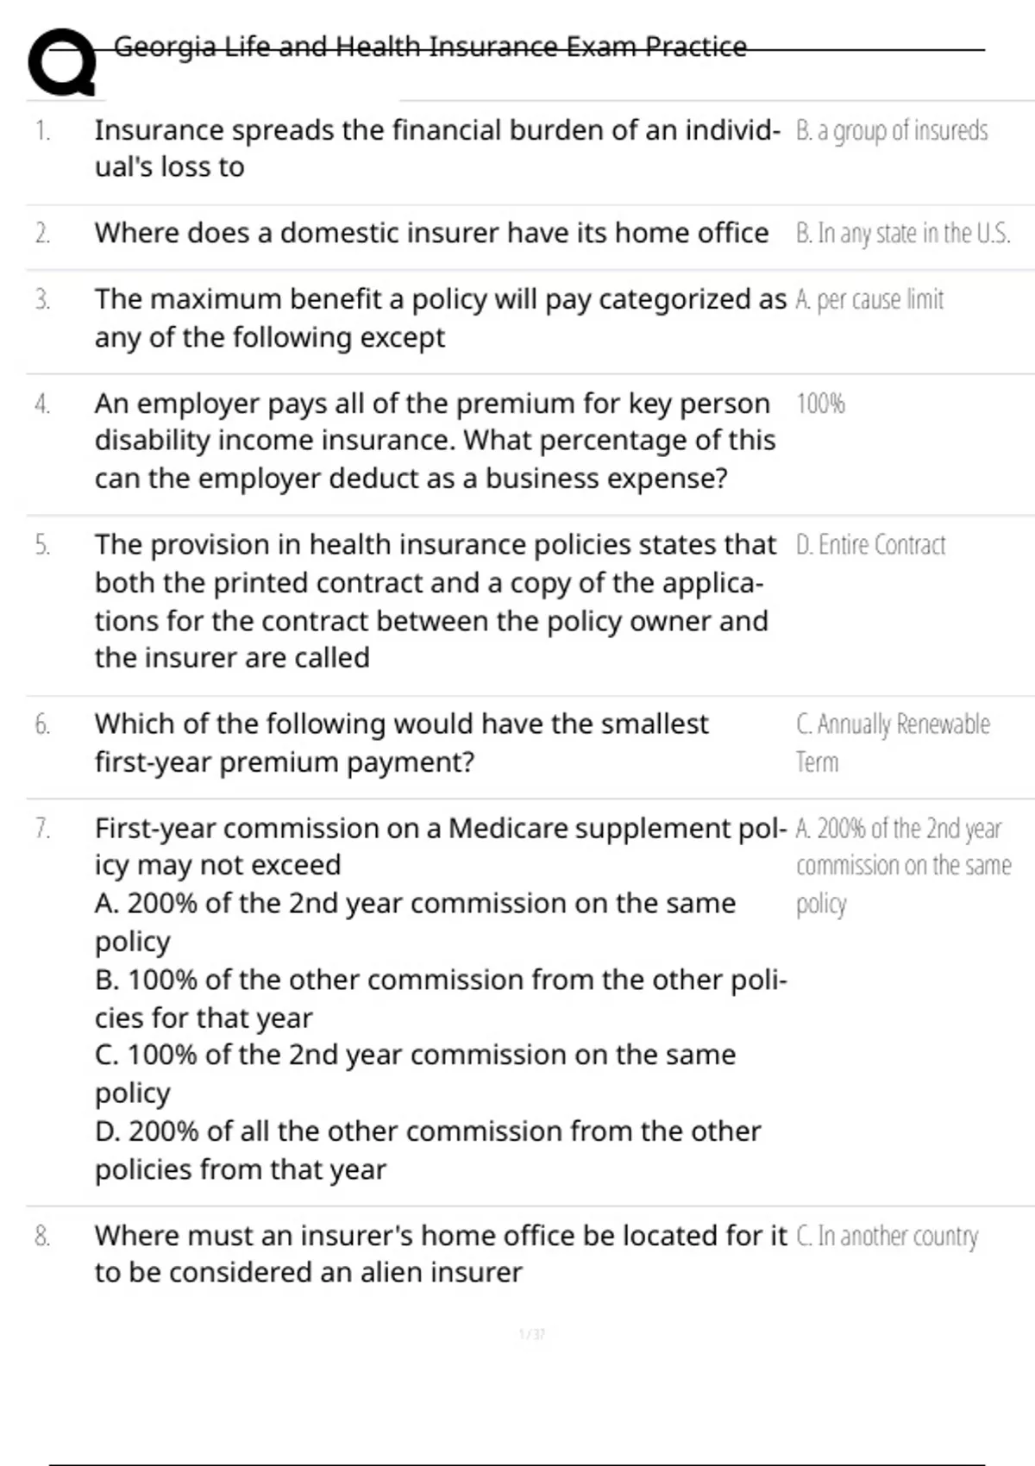Click the 'C. In another country' answer
The height and width of the screenshot is (1466, 1035).
[887, 1237]
